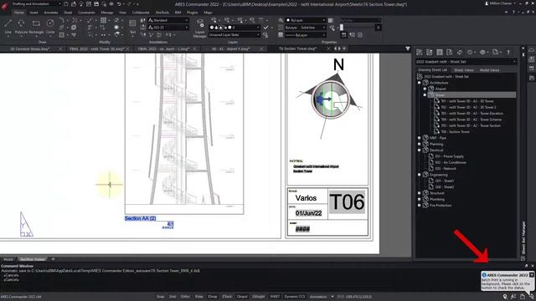Toggle SHEET mode in status bar
Viewport: 536px width, 301px height.
click(275, 297)
